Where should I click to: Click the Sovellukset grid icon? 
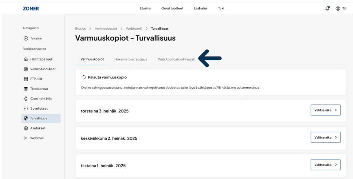(x=26, y=108)
